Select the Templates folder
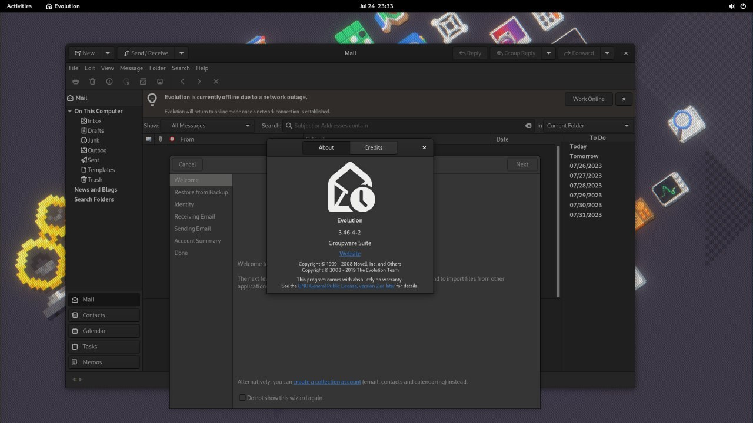 coord(101,170)
